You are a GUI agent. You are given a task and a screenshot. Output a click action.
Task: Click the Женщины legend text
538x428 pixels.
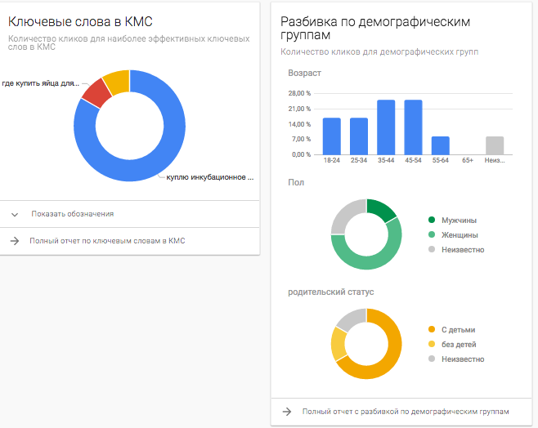pos(460,235)
